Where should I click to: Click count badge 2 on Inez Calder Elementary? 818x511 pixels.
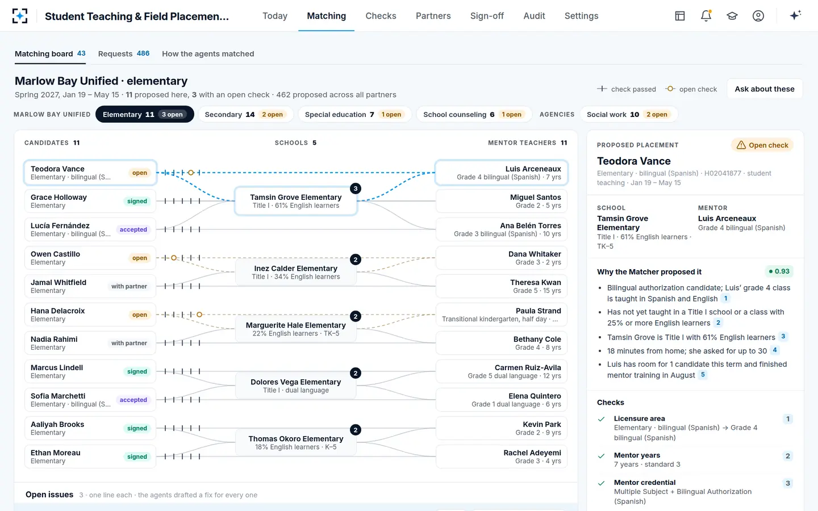(356, 259)
